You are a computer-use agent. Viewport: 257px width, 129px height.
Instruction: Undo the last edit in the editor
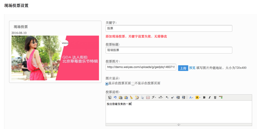click(x=115, y=98)
